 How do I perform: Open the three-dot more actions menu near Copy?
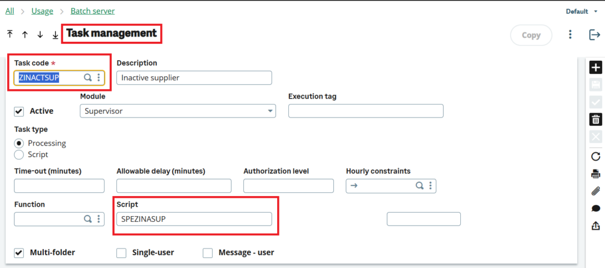pyautogui.click(x=570, y=35)
